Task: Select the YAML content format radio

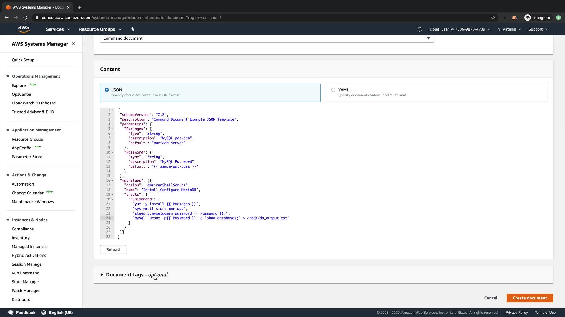Action: (333, 90)
